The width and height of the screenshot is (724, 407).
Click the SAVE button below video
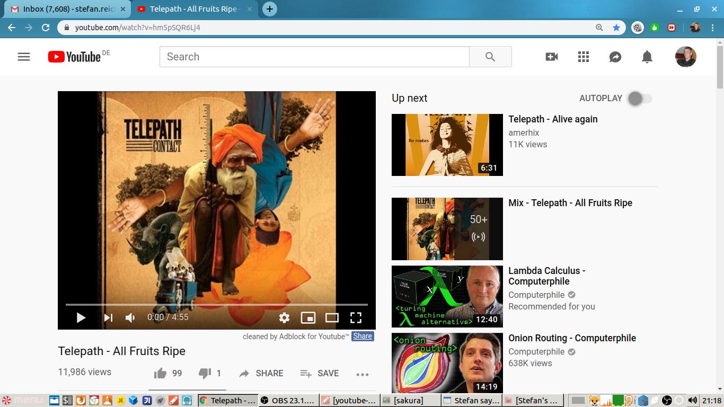click(x=320, y=374)
